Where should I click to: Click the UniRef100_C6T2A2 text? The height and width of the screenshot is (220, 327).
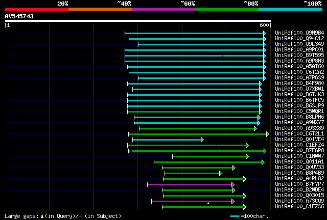point(299,72)
